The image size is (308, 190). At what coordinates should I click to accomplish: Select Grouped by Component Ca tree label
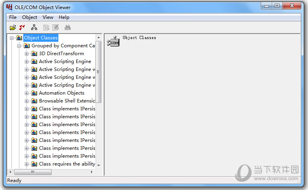[63, 46]
